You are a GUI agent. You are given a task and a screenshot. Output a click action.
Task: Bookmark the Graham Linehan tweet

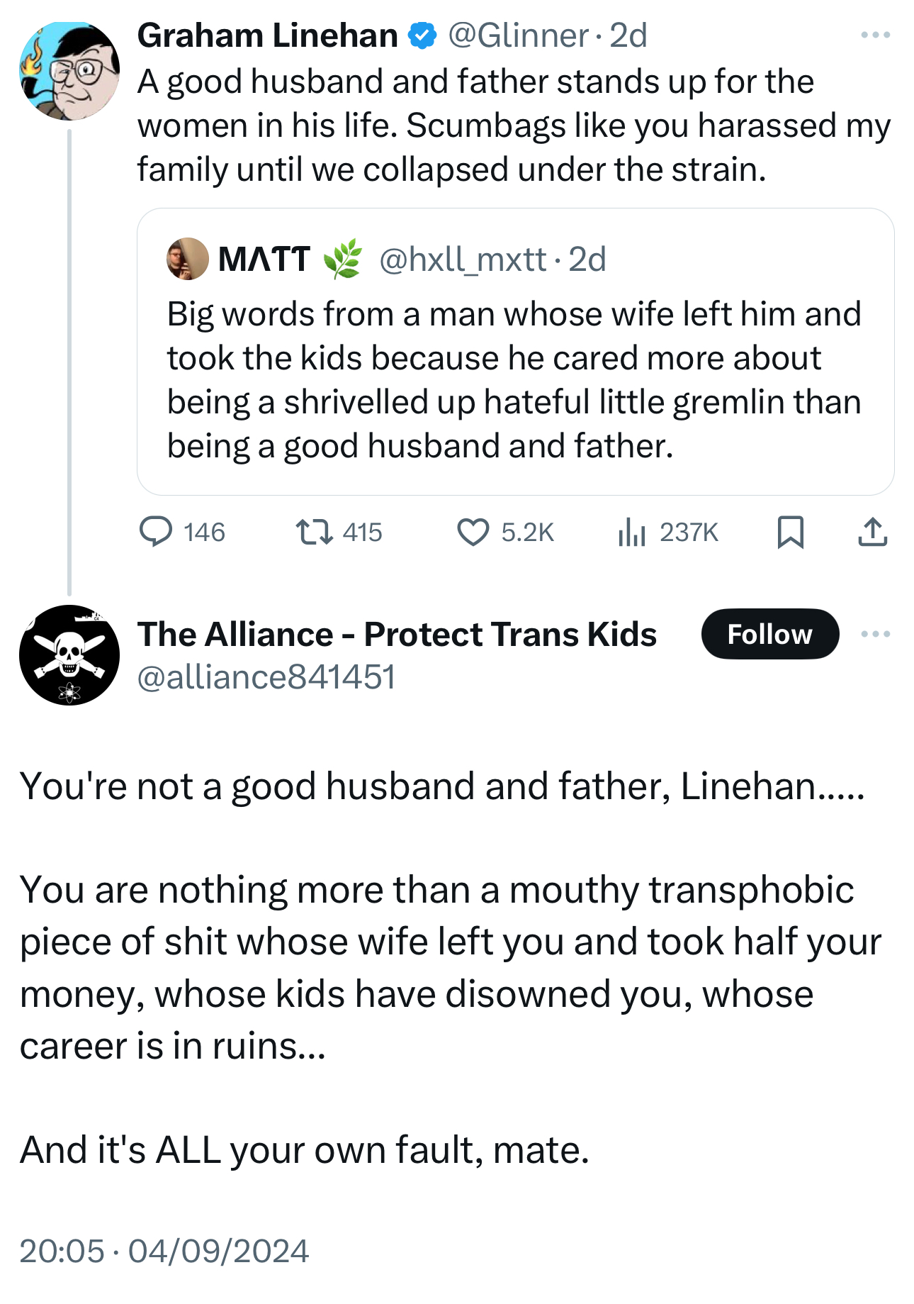(x=790, y=532)
